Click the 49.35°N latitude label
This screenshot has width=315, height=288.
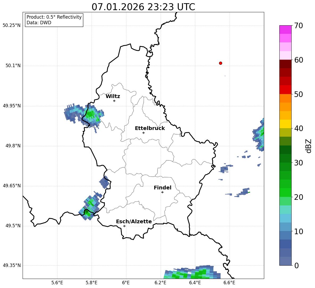pyautogui.click(x=12, y=265)
